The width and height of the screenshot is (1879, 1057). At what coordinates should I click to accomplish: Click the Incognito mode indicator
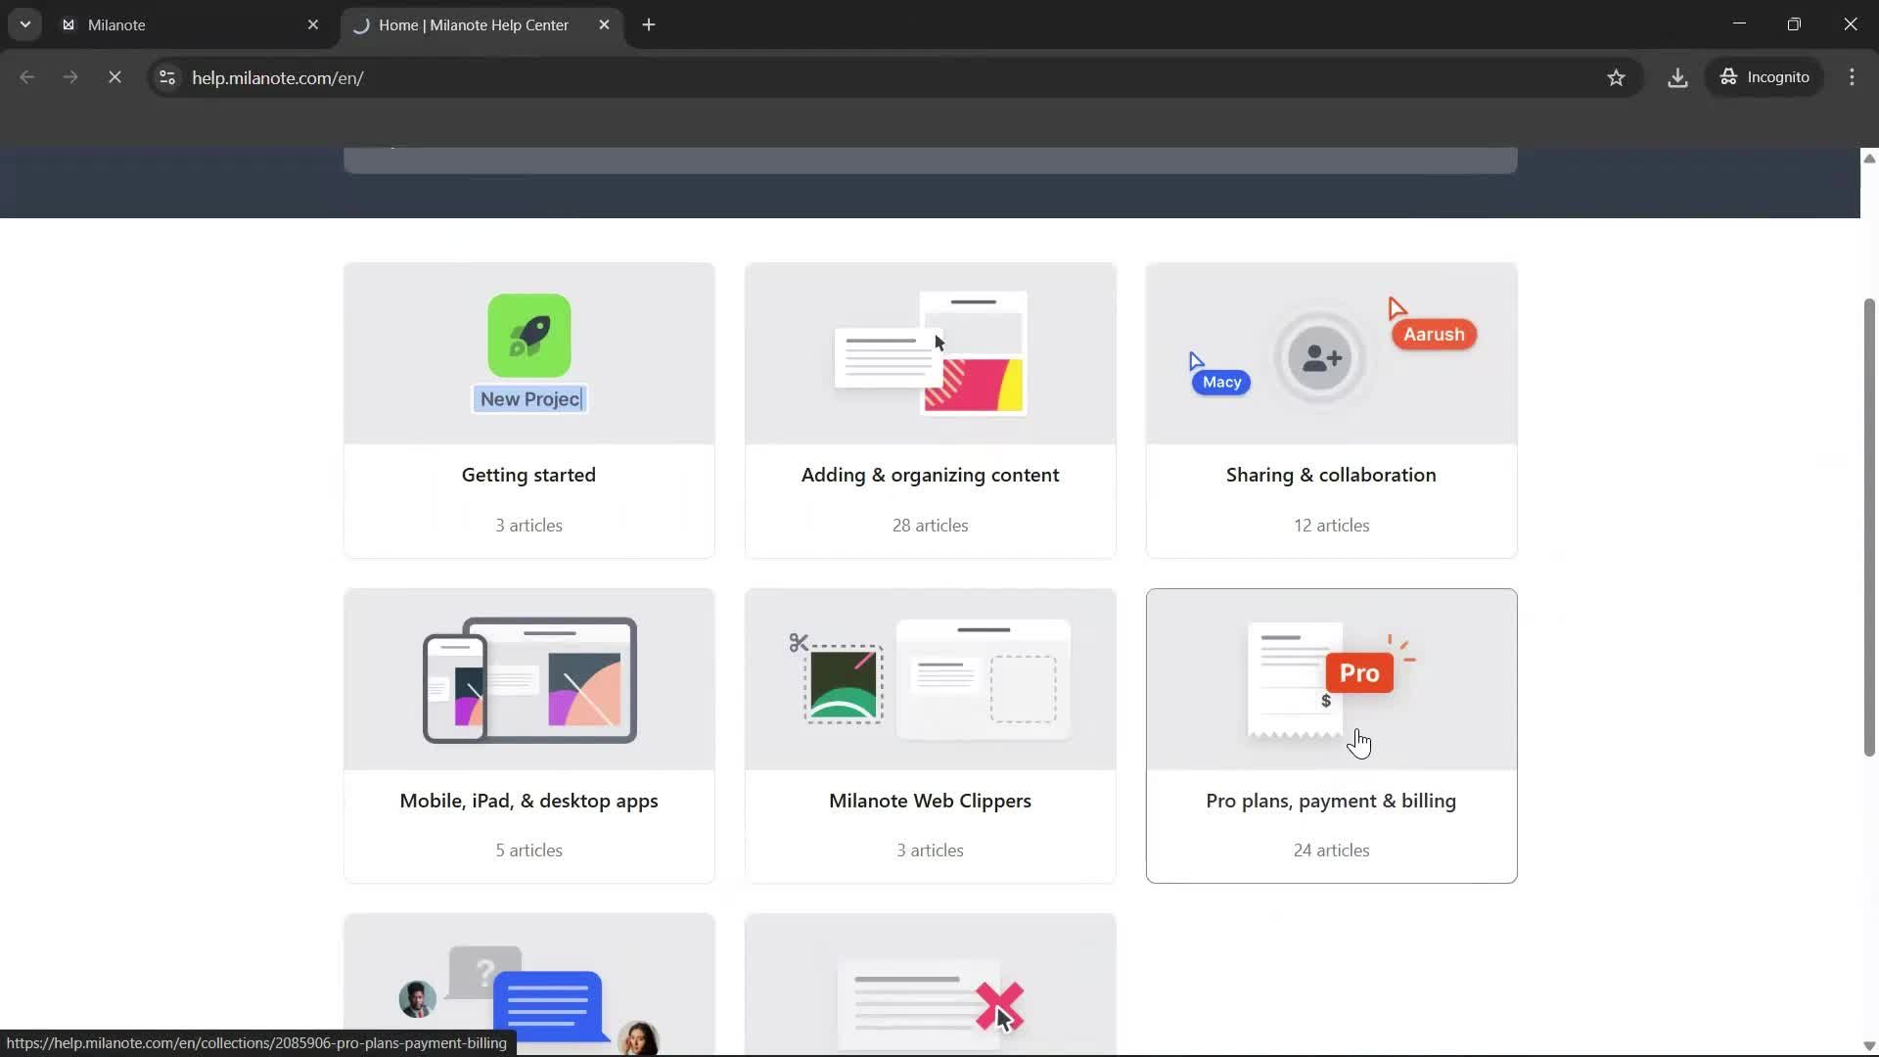(1764, 77)
